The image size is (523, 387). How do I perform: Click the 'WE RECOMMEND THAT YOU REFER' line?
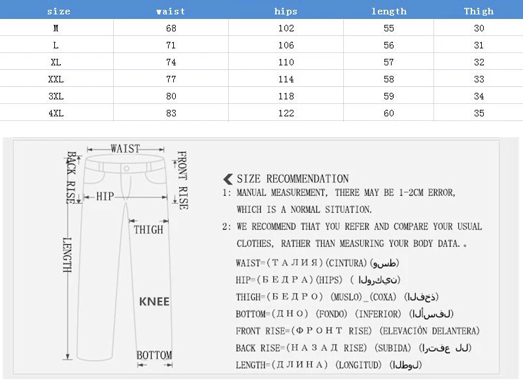(x=352, y=227)
